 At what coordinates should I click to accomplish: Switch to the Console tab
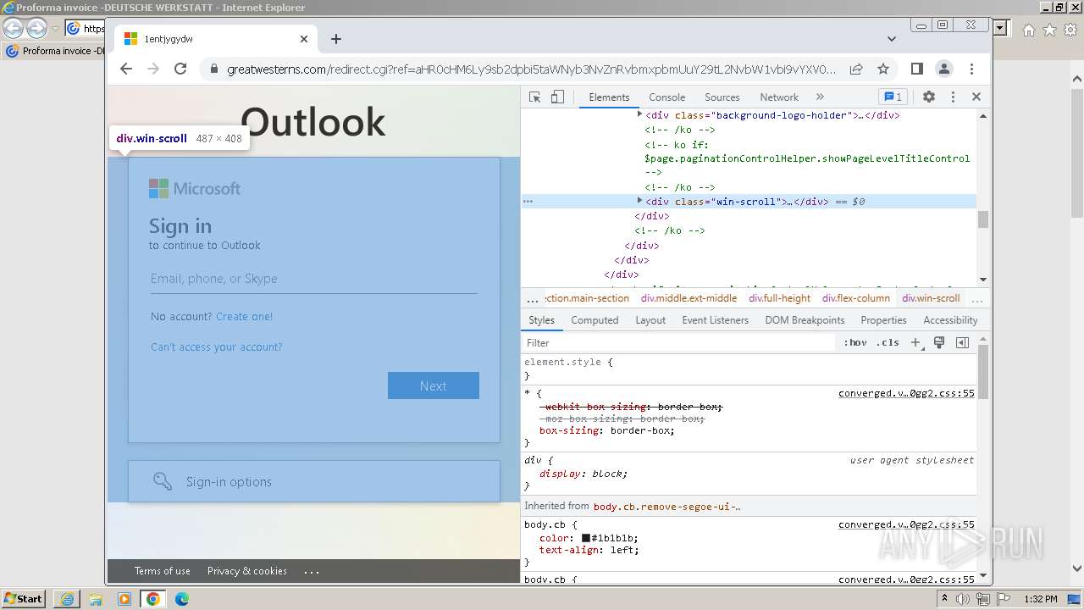(667, 97)
